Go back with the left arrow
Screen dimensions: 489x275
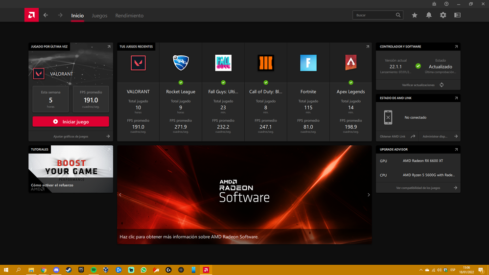click(x=46, y=15)
